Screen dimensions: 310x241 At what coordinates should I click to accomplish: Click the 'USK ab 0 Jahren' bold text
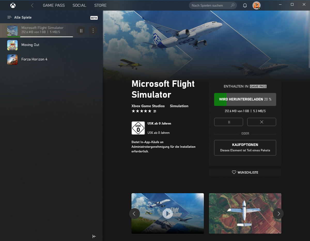(159, 123)
